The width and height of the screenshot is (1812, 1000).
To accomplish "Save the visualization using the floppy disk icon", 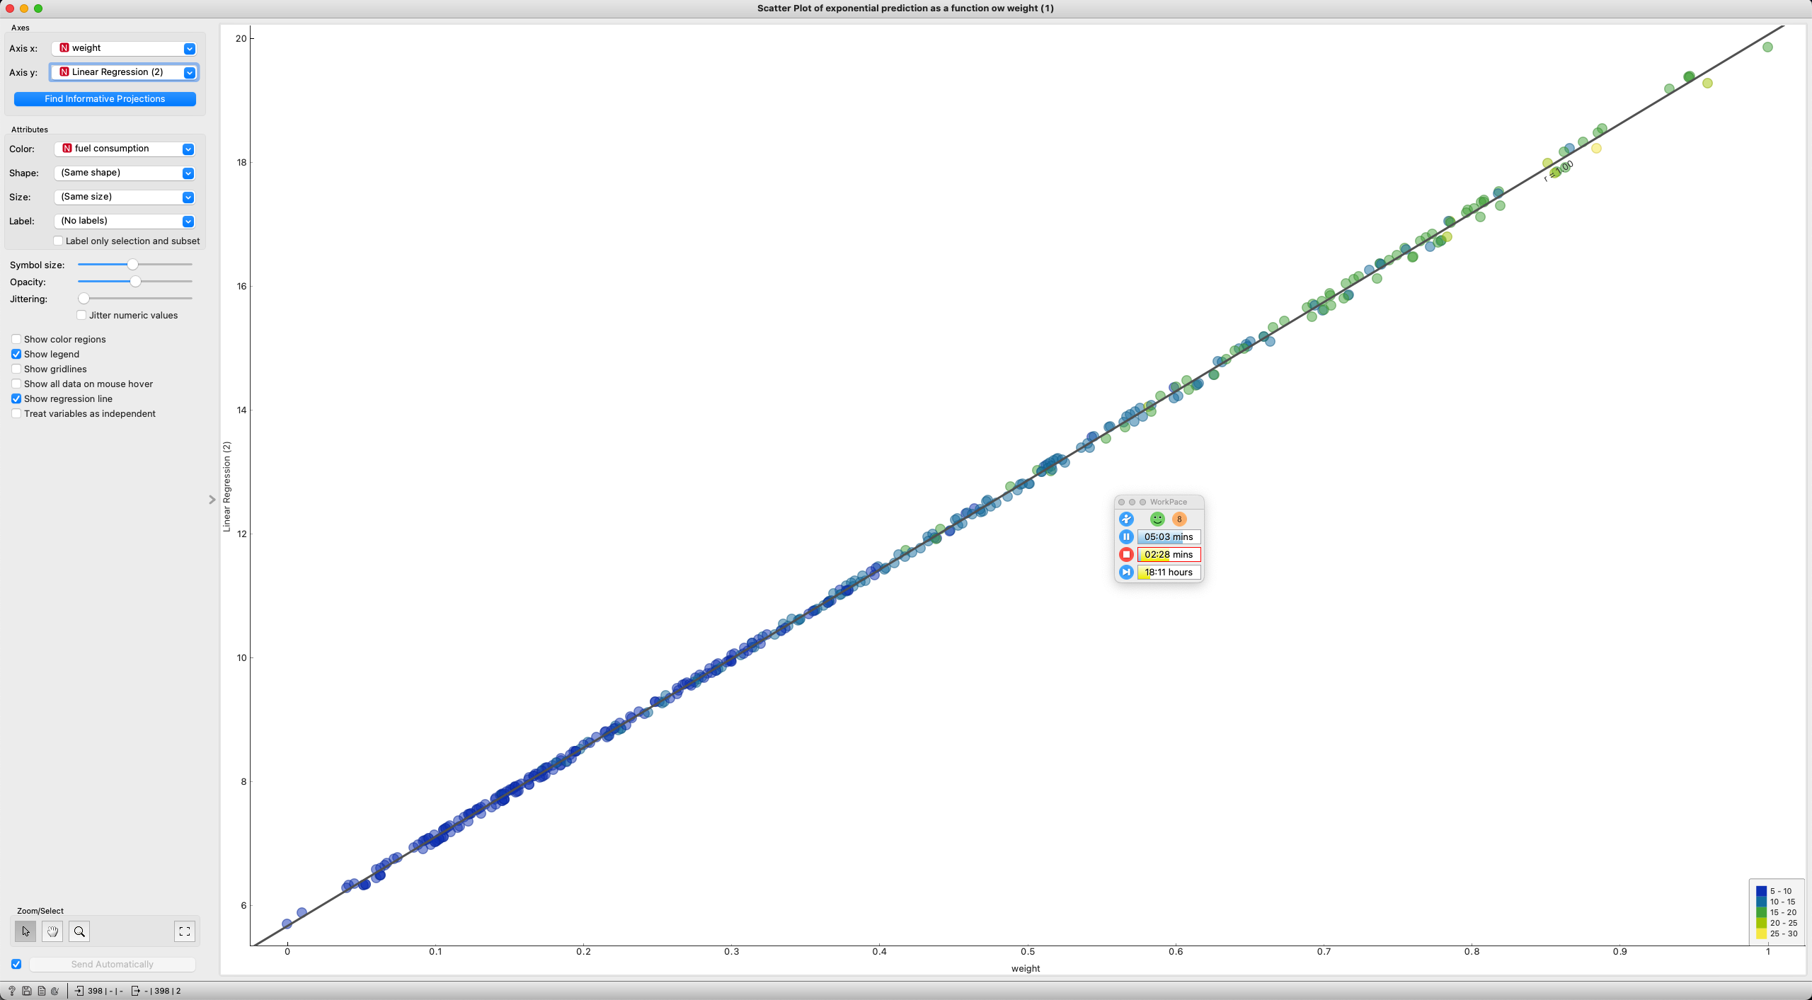I will 26,990.
